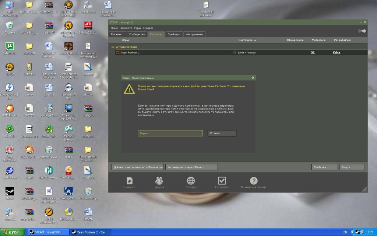
Task: Open the Техническая поддержка question-mark icon
Action: point(253,182)
